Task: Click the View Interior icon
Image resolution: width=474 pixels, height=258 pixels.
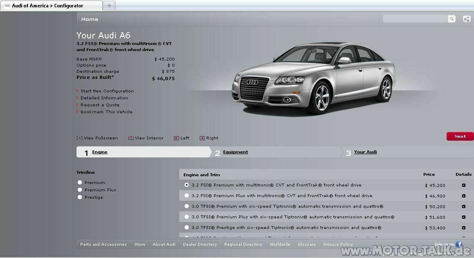Action: [131, 138]
